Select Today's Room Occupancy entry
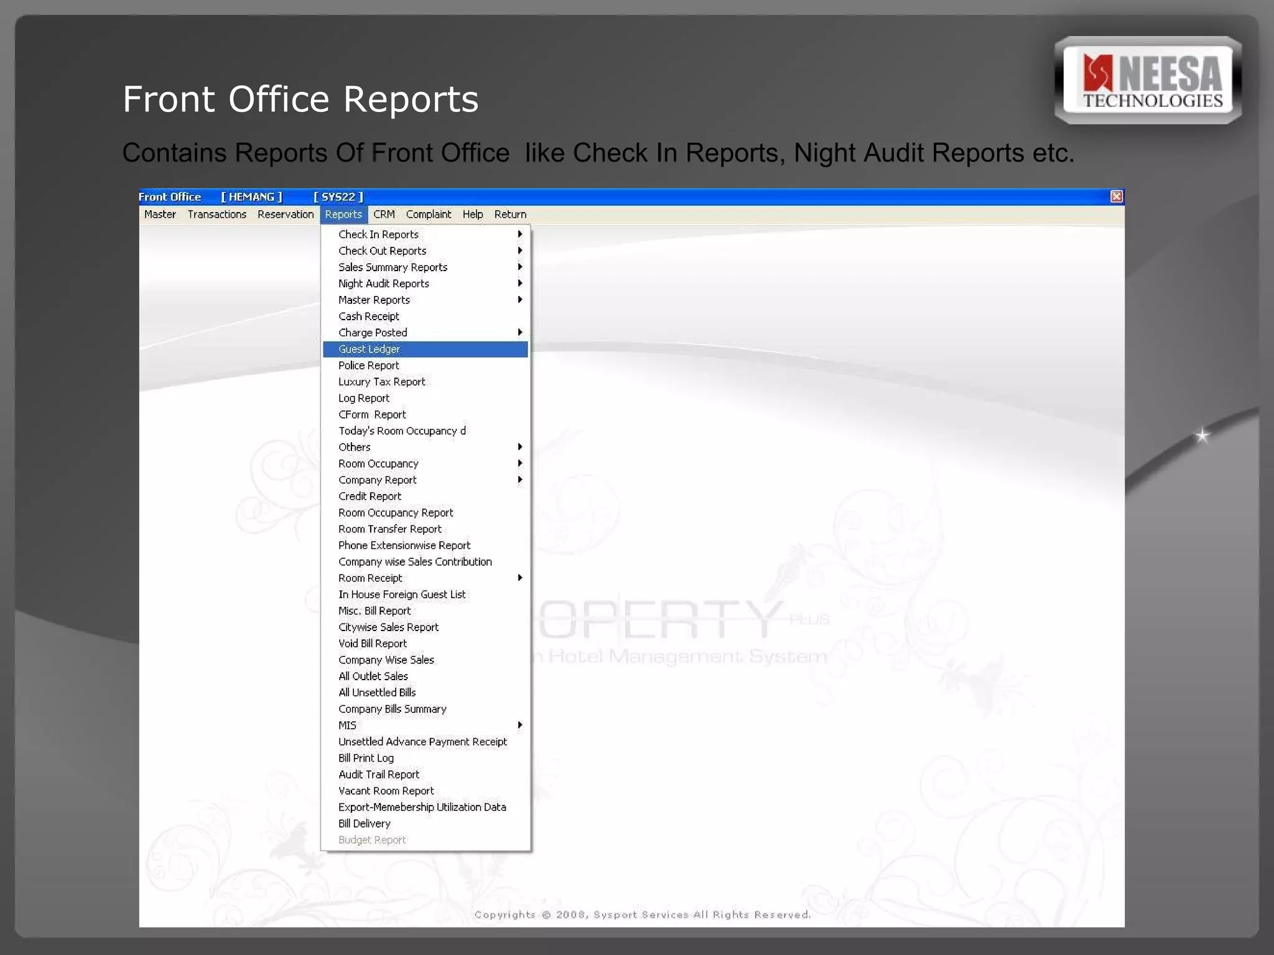The height and width of the screenshot is (955, 1274). coord(425,431)
